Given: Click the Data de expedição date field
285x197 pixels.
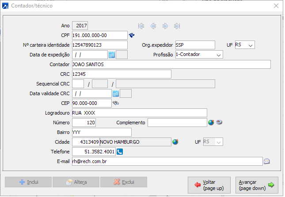Looking at the screenshot, I should tap(90, 55).
